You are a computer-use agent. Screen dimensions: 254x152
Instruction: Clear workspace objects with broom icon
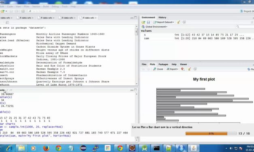pos(179,22)
